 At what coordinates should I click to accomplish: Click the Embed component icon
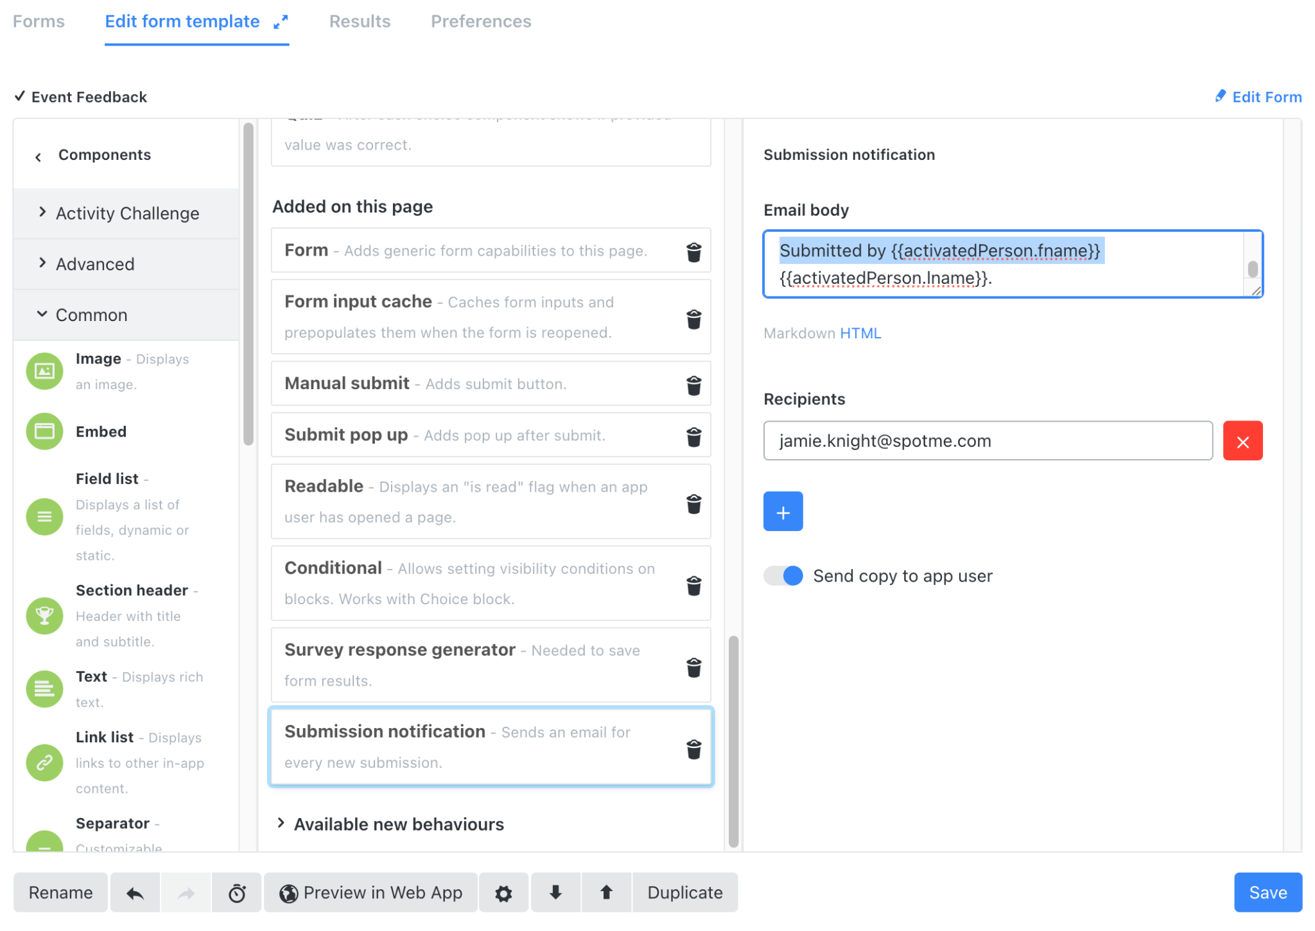tap(44, 431)
